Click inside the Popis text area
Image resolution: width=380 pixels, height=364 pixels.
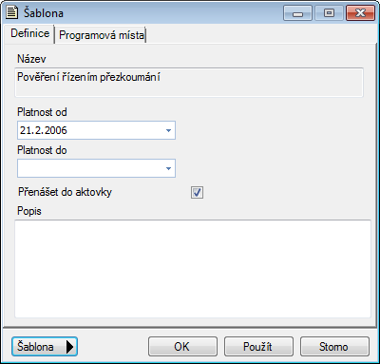[193, 269]
